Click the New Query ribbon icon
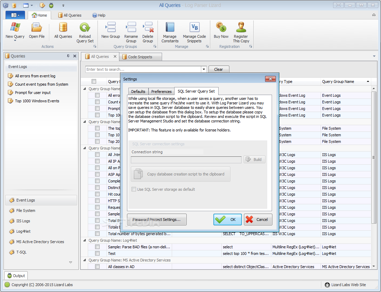Image resolution: width=381 pixels, height=292 pixels. [x=15, y=27]
